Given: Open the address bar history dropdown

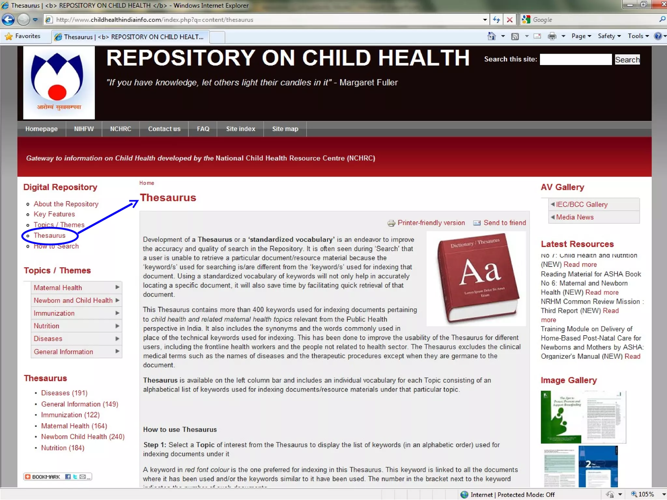Looking at the screenshot, I should click(485, 20).
